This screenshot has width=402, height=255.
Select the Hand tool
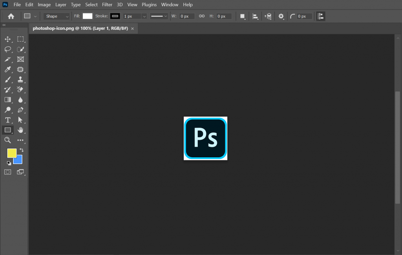click(x=20, y=130)
